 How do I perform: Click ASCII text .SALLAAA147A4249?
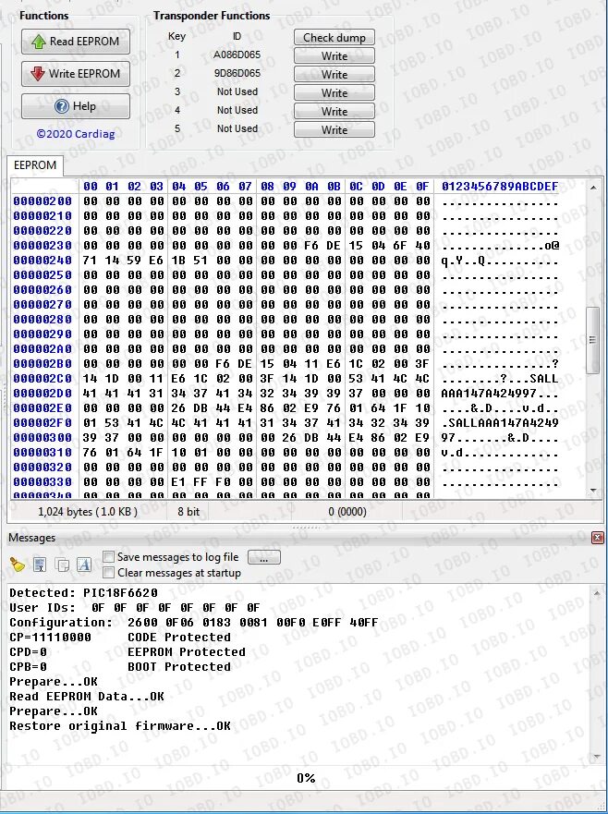click(x=500, y=423)
